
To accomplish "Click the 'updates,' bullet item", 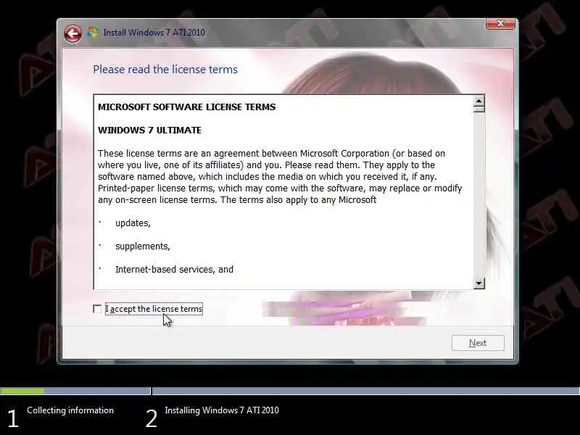I will coord(133,223).
